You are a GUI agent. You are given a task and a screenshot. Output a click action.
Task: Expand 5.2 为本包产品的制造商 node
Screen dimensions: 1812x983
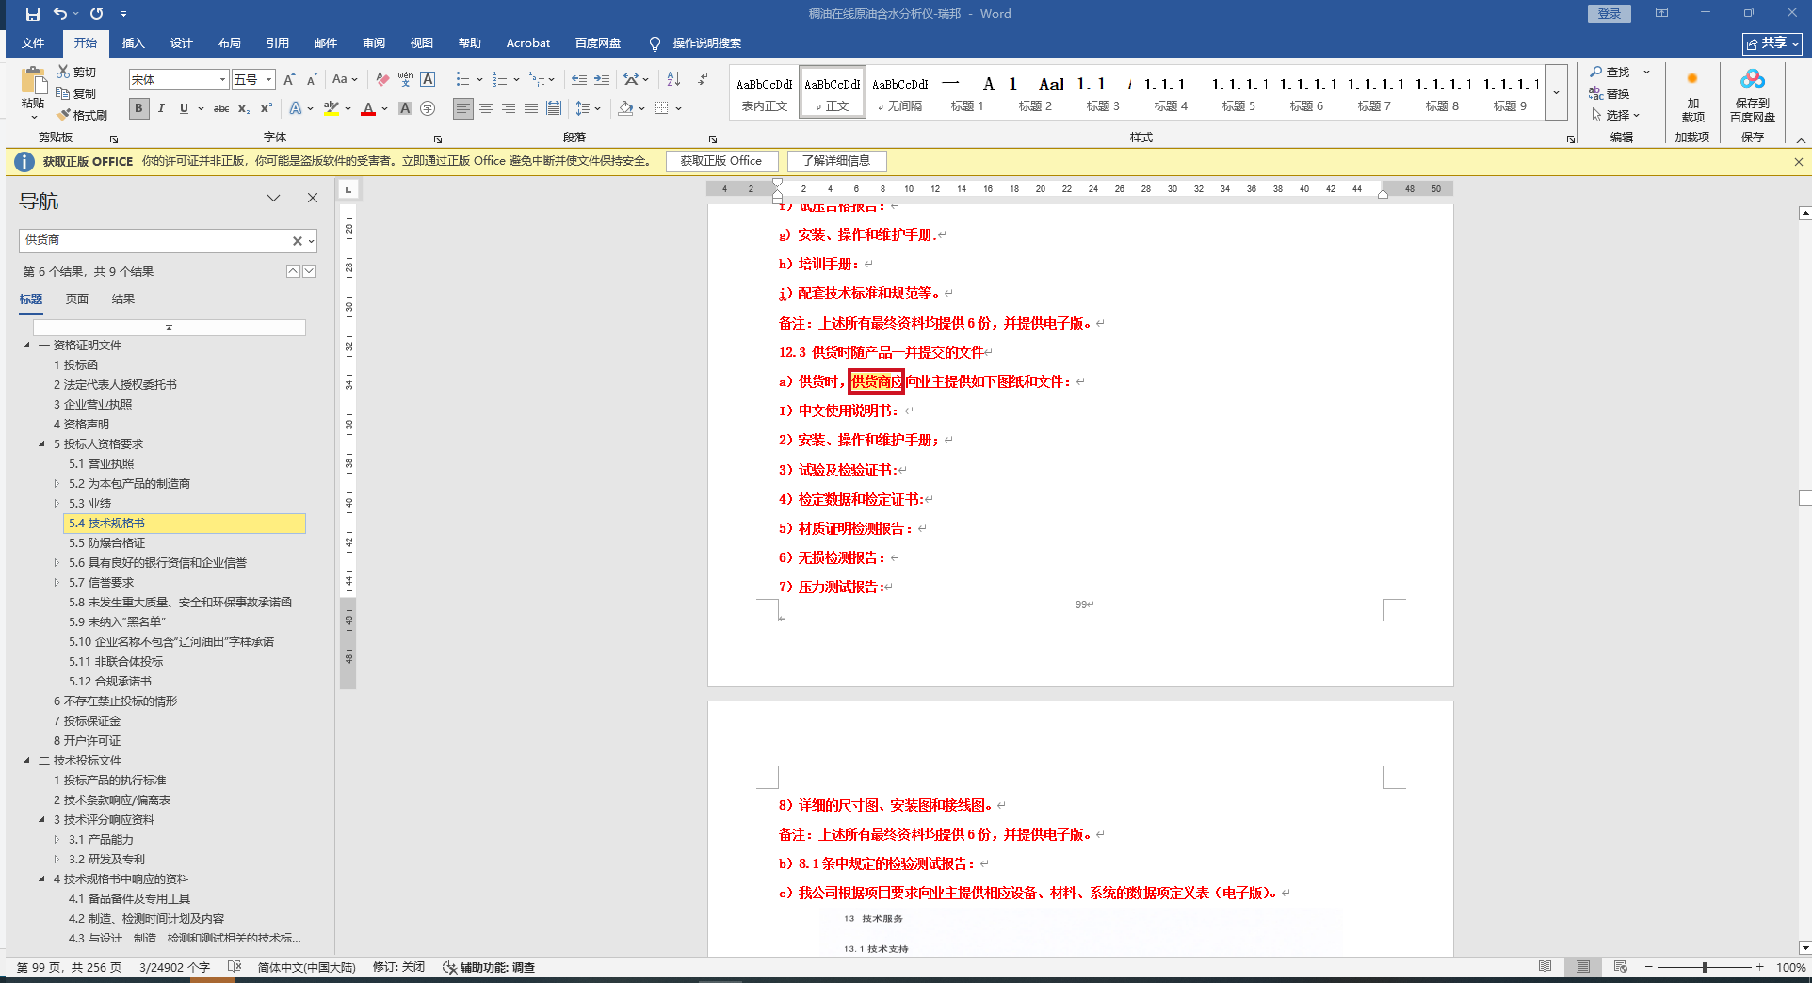(57, 483)
